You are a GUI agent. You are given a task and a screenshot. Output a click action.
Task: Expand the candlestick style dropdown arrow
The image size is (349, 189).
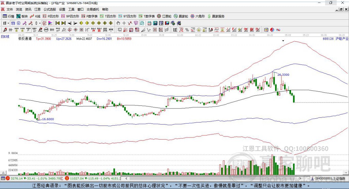(x=40, y=23)
